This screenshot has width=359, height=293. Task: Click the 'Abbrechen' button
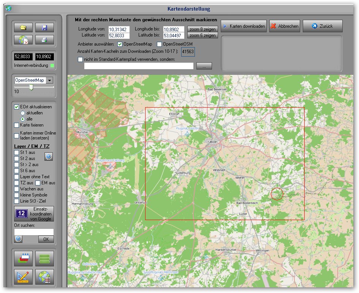(x=285, y=26)
